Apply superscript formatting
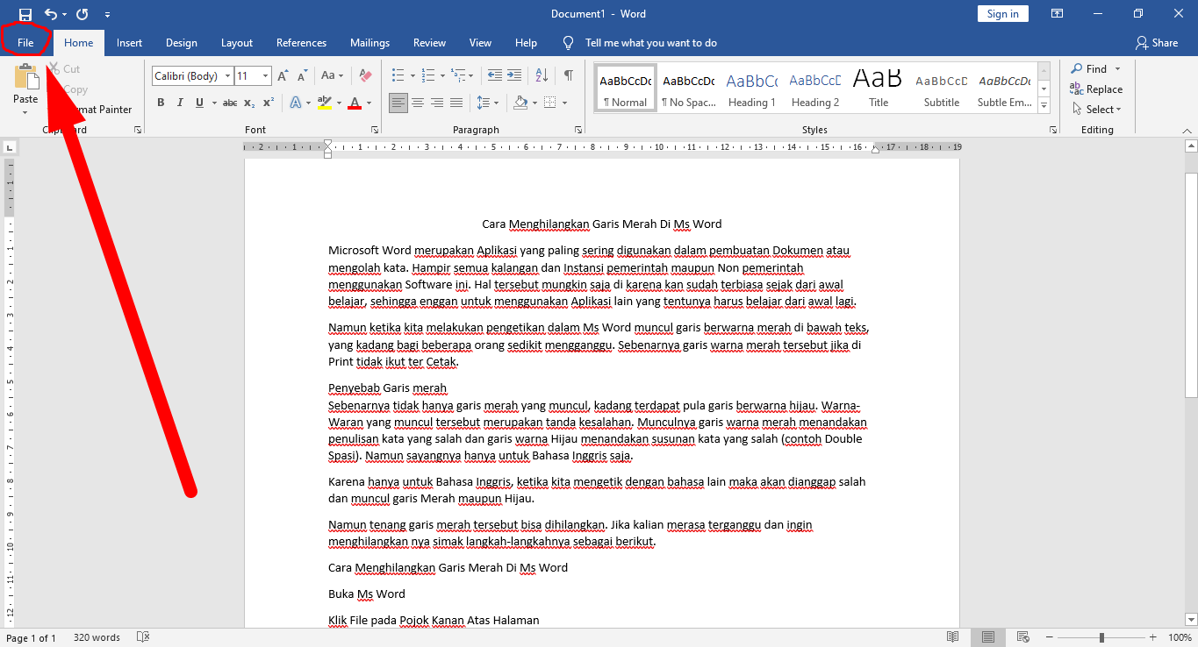Viewport: 1198px width, 647px height. [x=269, y=103]
